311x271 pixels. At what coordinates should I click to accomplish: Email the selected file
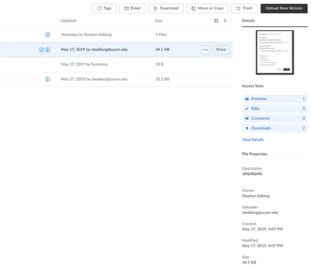(132, 8)
